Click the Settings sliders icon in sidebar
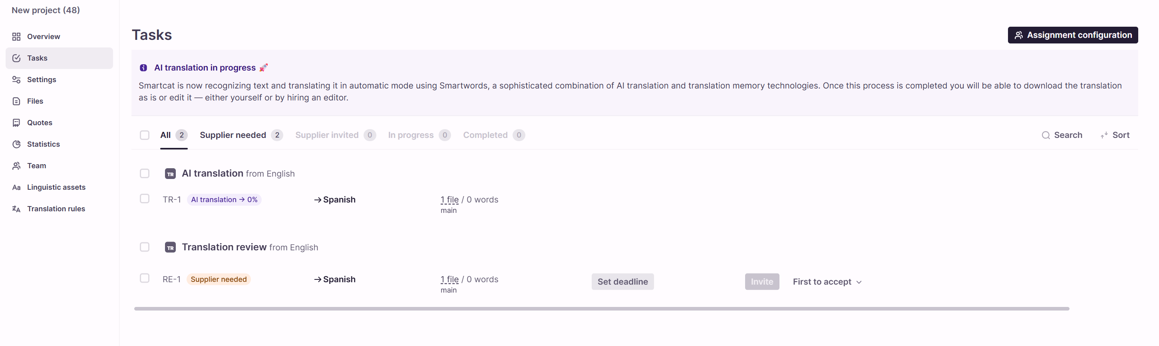 tap(16, 79)
